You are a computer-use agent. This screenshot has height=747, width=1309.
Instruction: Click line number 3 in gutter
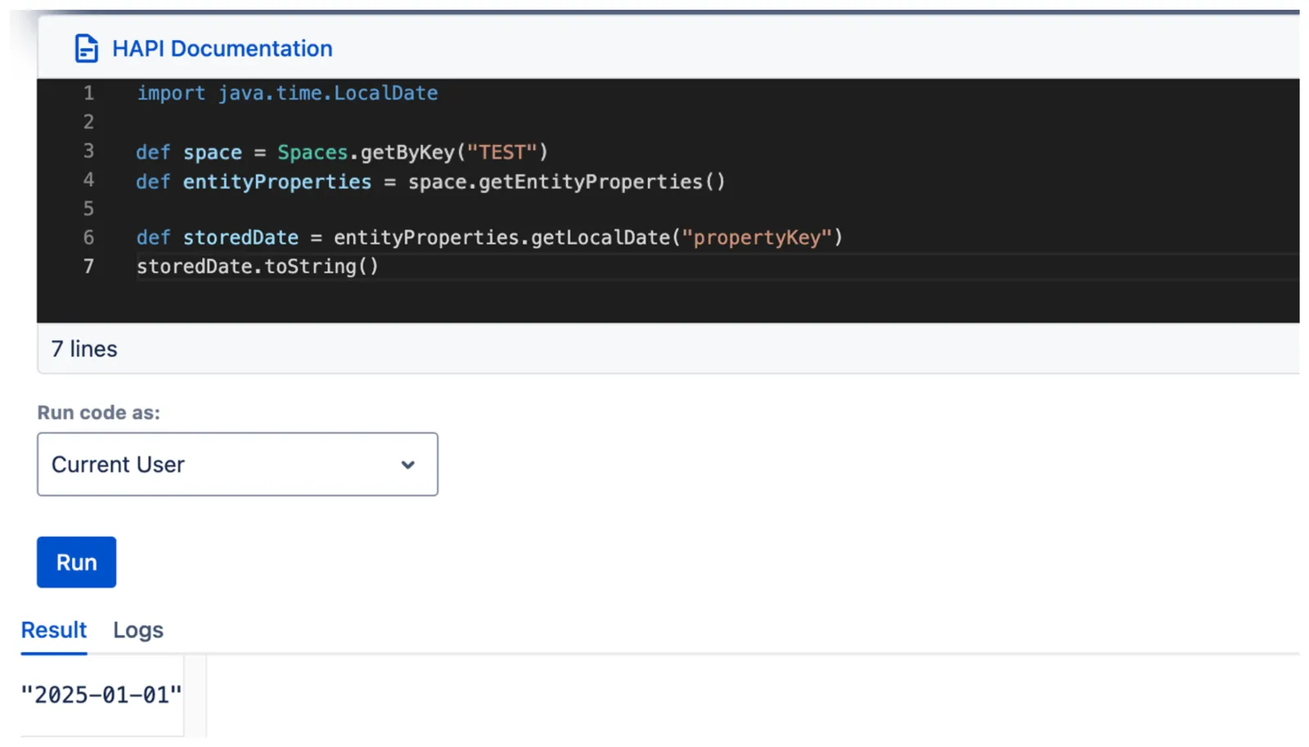click(x=88, y=151)
